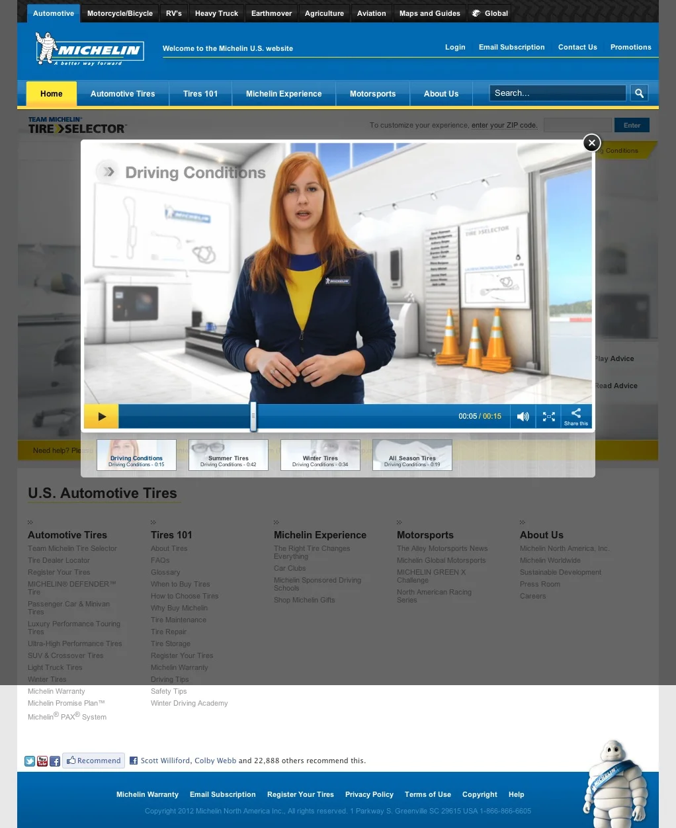Open the Contact Us link
The width and height of the screenshot is (676, 828).
point(577,47)
